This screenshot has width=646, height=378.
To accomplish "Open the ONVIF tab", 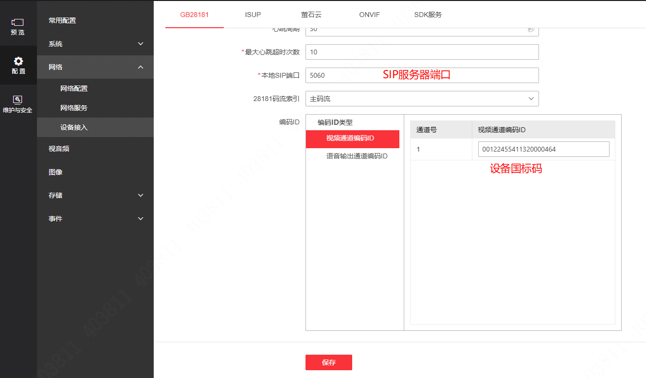I will click(x=369, y=15).
